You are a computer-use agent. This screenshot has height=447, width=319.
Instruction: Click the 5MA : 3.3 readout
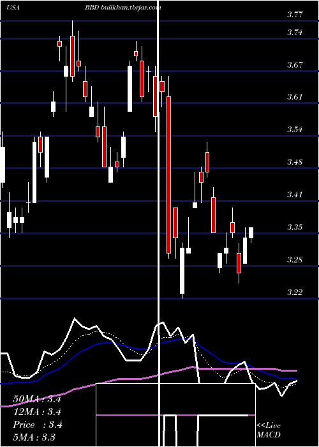coord(34,437)
